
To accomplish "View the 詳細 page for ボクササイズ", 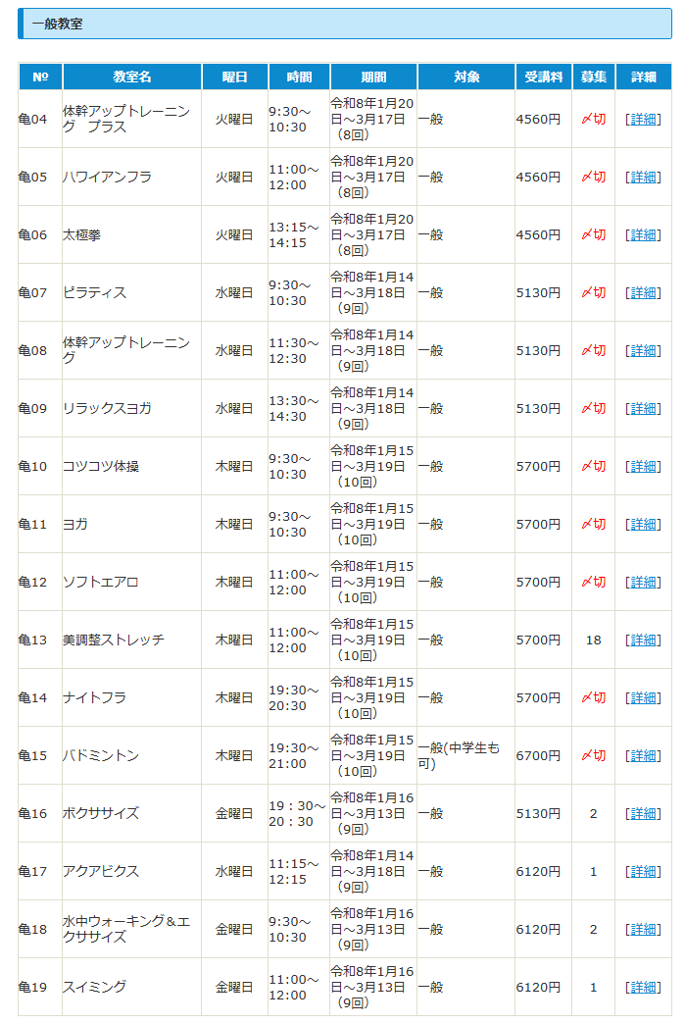I will click(643, 814).
